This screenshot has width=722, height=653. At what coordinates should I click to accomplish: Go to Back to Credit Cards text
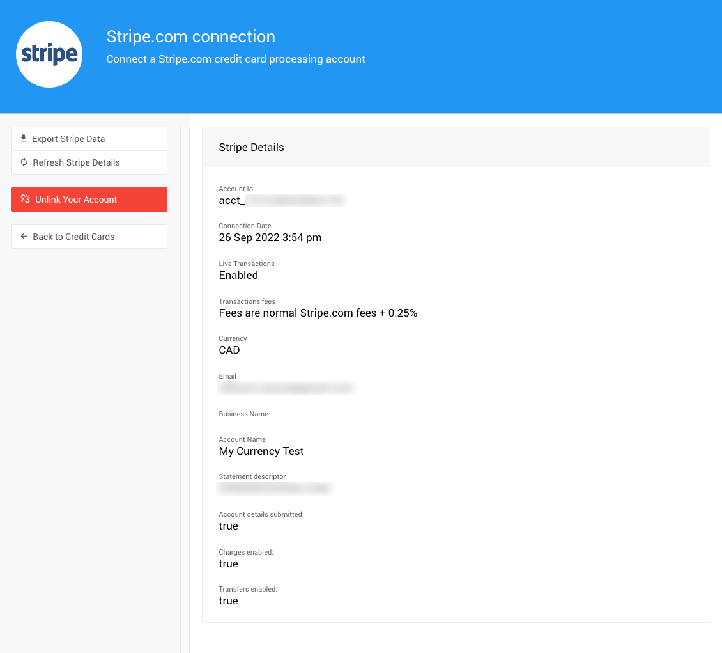(x=73, y=237)
